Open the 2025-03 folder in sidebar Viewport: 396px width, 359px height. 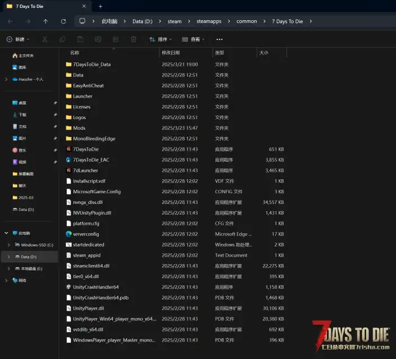click(23, 198)
